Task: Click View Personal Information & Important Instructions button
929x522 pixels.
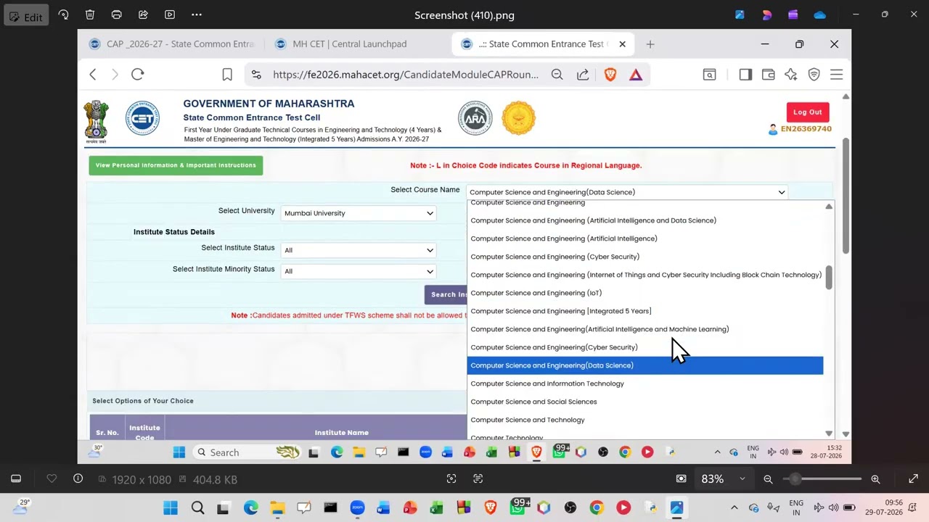Action: click(x=176, y=165)
